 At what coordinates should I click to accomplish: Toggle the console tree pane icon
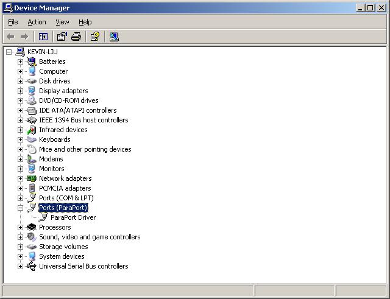[43, 37]
